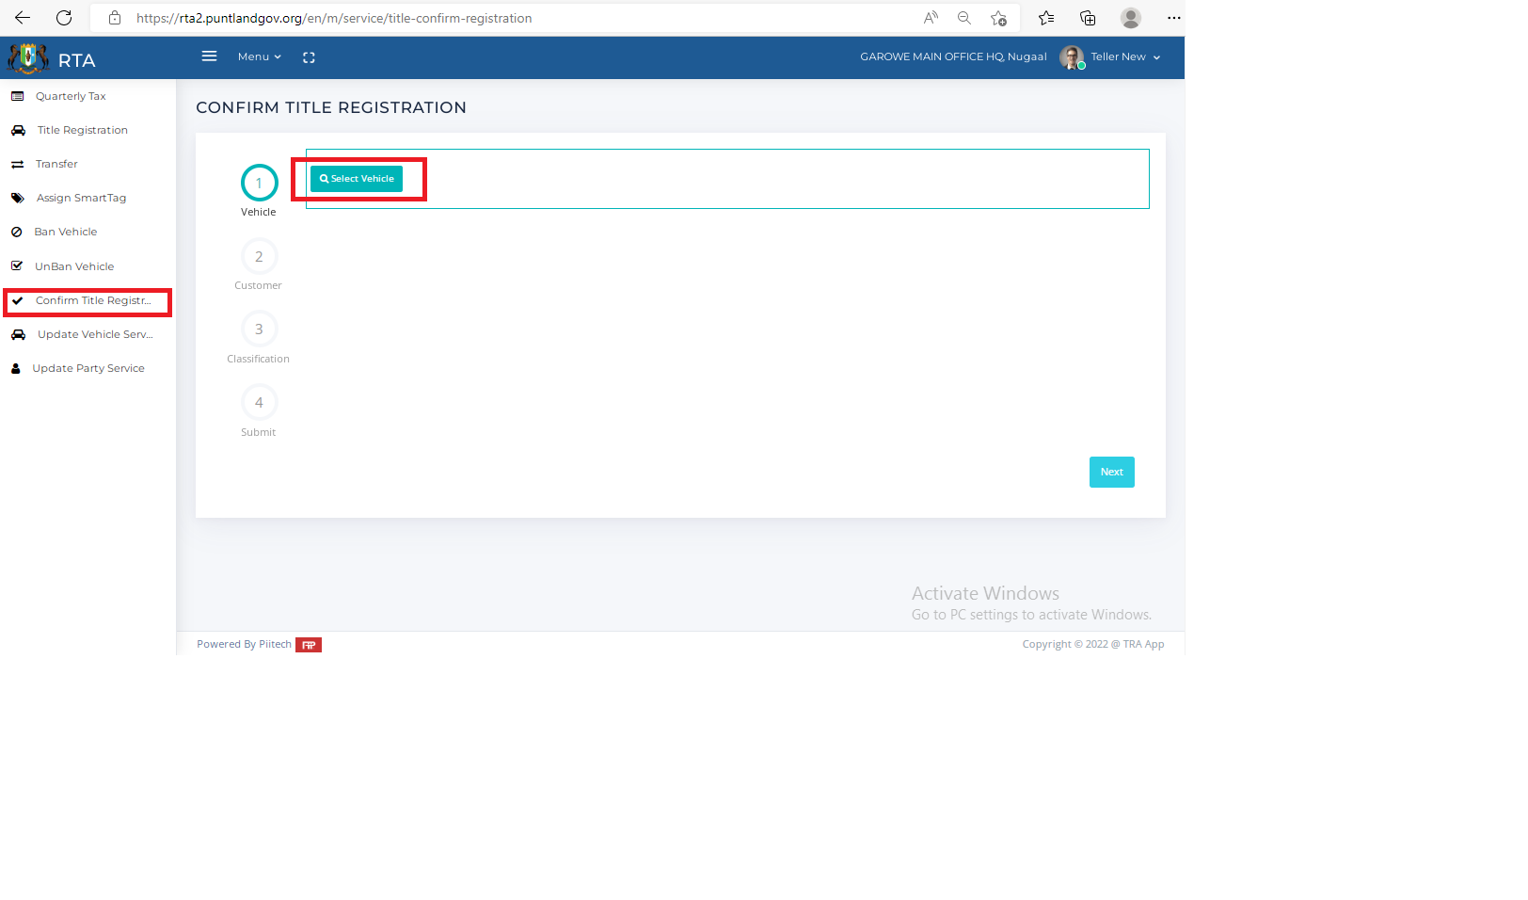Open UnBan Vehicle in sidebar
The height and width of the screenshot is (900, 1528).
[88, 266]
